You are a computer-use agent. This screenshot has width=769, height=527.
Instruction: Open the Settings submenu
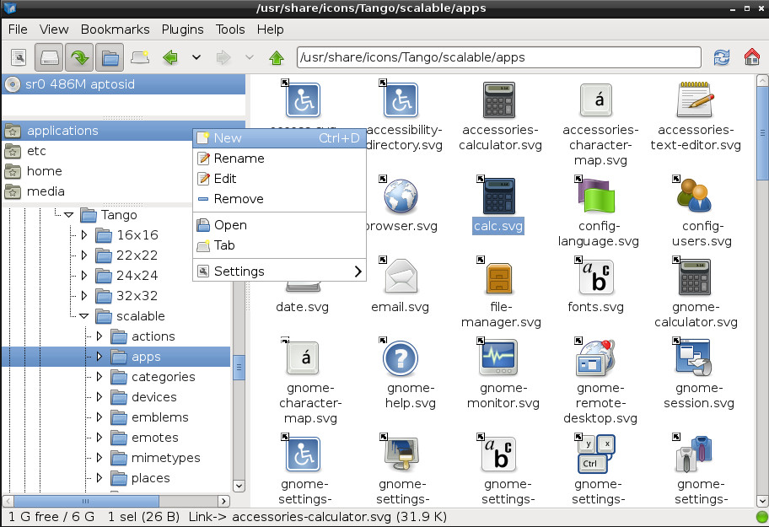coord(280,272)
